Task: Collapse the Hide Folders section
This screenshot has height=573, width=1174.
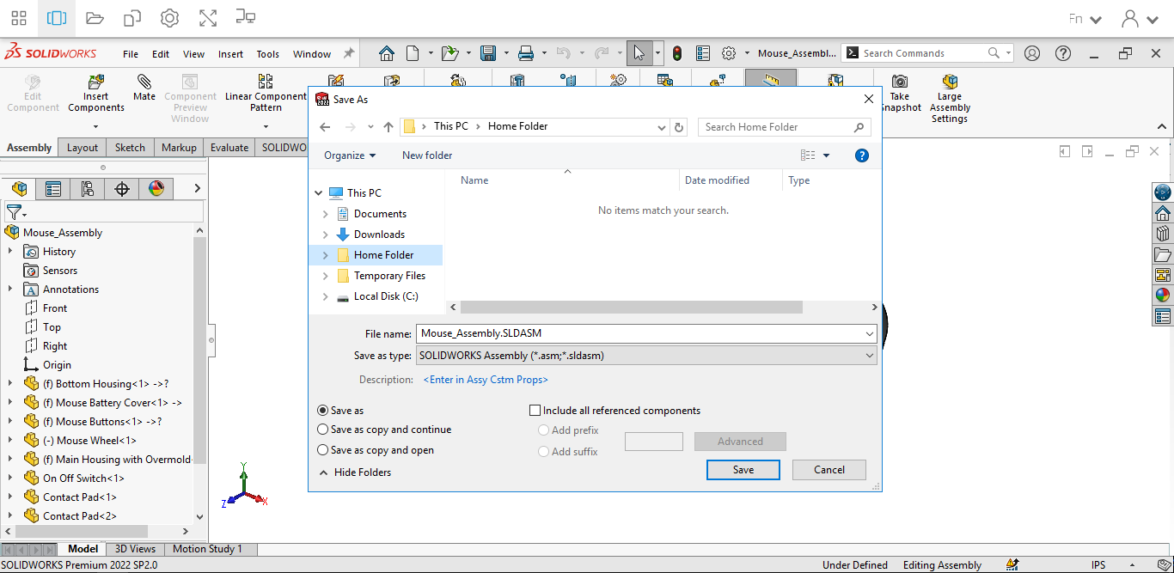Action: 354,472
